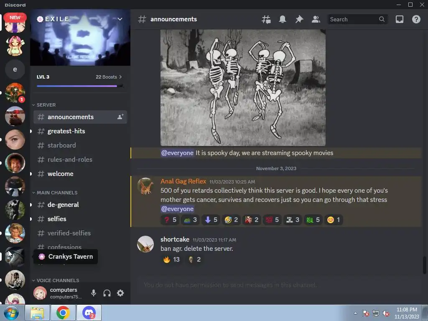Screen dimensions: 428x321
Task: Open the NEW badge server icon at top
Action: [15, 23]
